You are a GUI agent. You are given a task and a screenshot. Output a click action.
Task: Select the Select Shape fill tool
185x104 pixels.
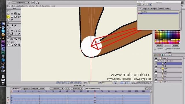pyautogui.click(x=8, y=25)
